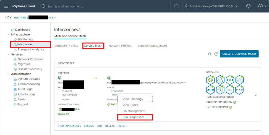Open Audit Logs
This screenshot has width=269, height=135.
pyautogui.click(x=25, y=89)
